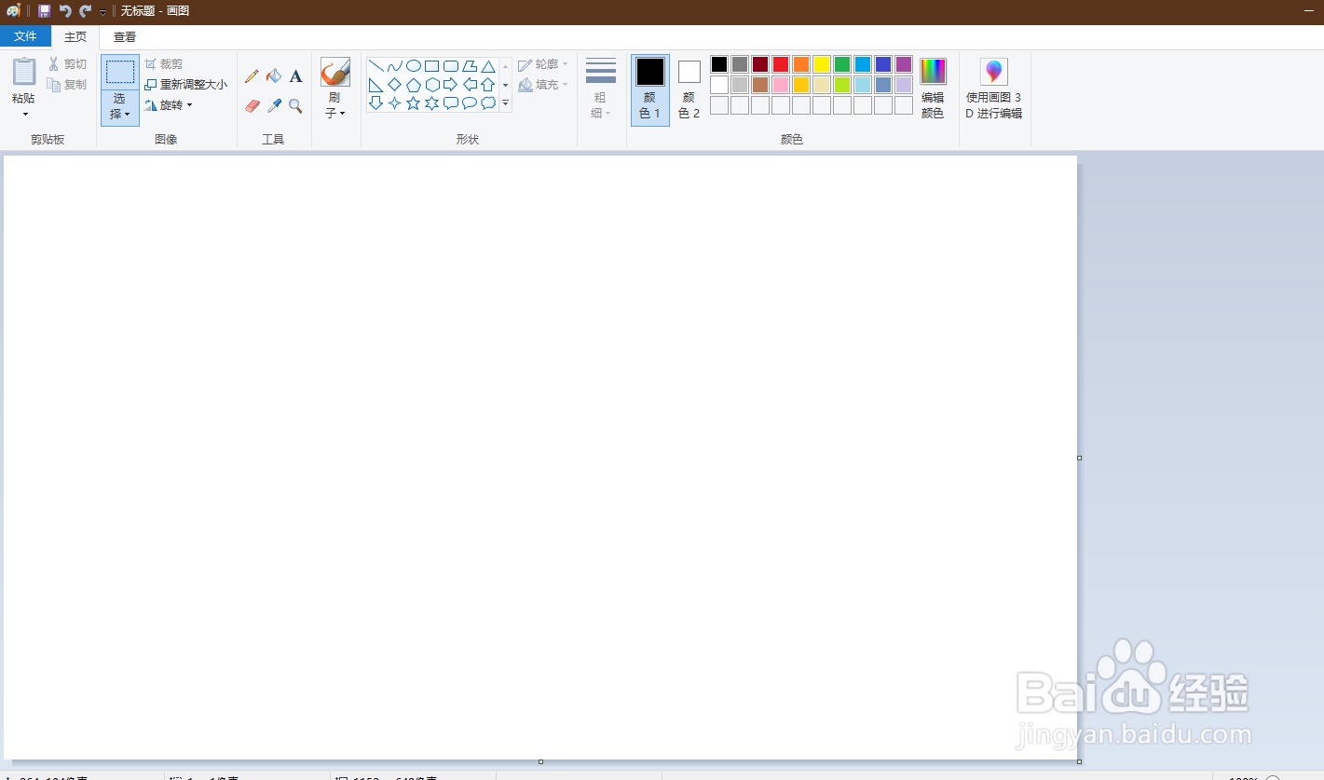Click the rectangular selection tool button

click(x=120, y=72)
